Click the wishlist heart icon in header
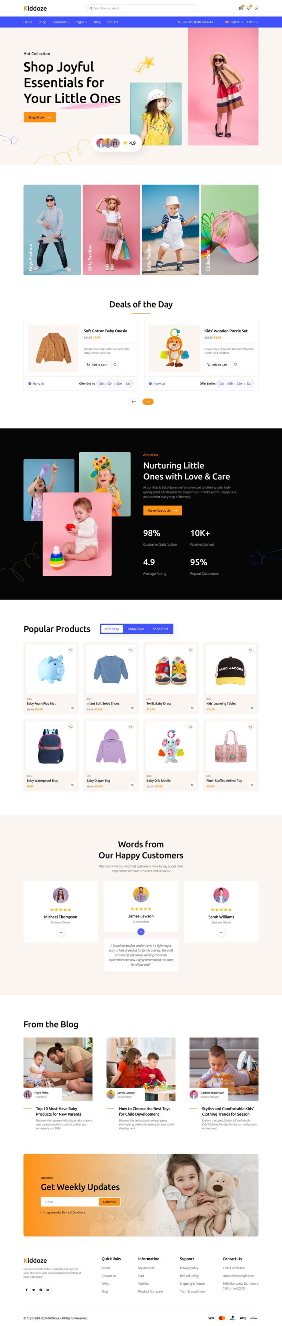 coord(249,8)
